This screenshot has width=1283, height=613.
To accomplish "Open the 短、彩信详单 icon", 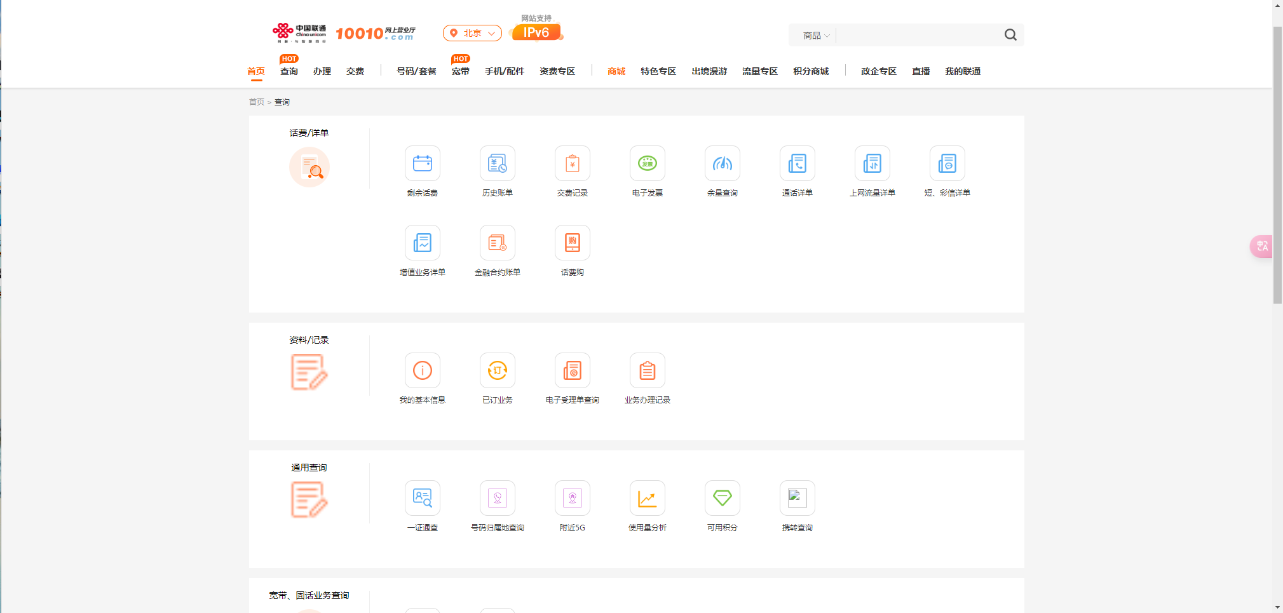I will [x=947, y=163].
